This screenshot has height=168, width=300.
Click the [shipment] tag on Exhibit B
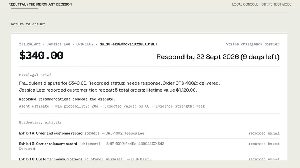pyautogui.click(x=90, y=144)
